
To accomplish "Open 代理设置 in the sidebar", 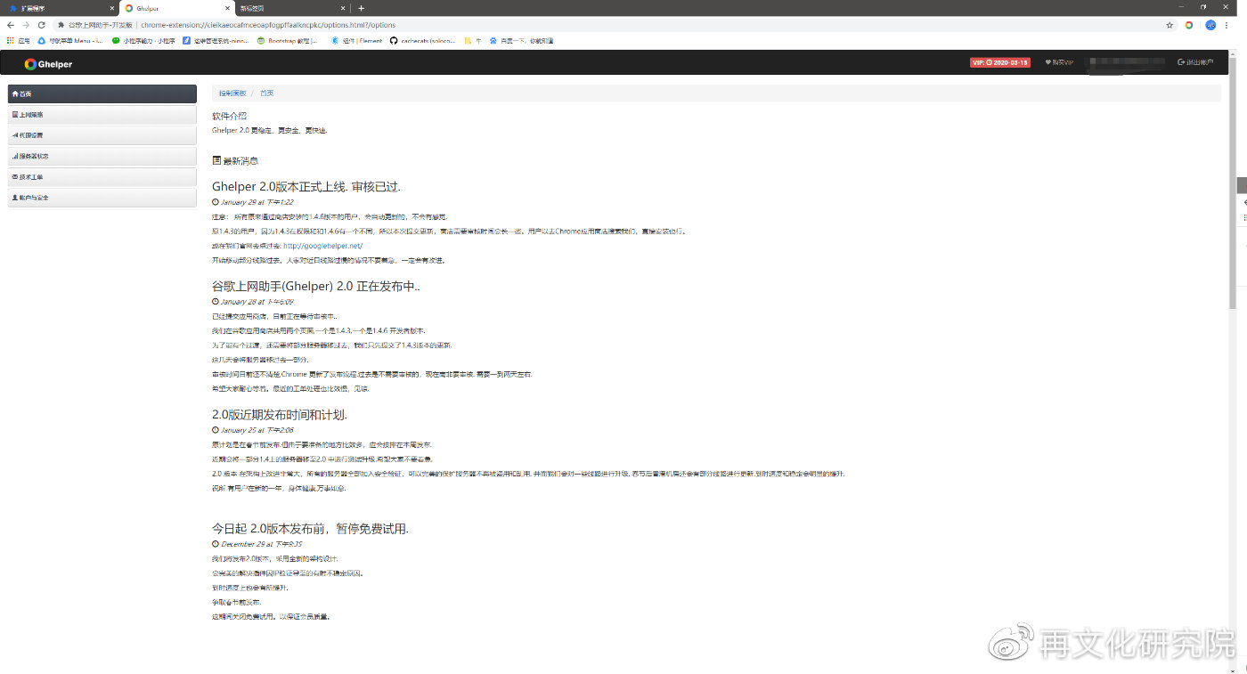I will (102, 135).
